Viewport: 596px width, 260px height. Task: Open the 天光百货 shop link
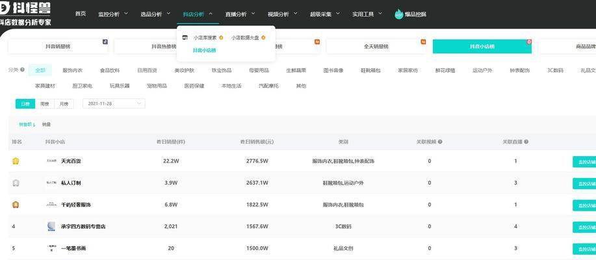tap(71, 161)
